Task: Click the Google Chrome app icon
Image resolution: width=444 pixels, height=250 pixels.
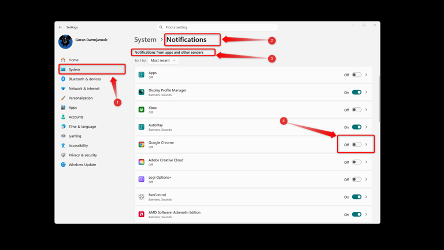Action: tap(141, 145)
